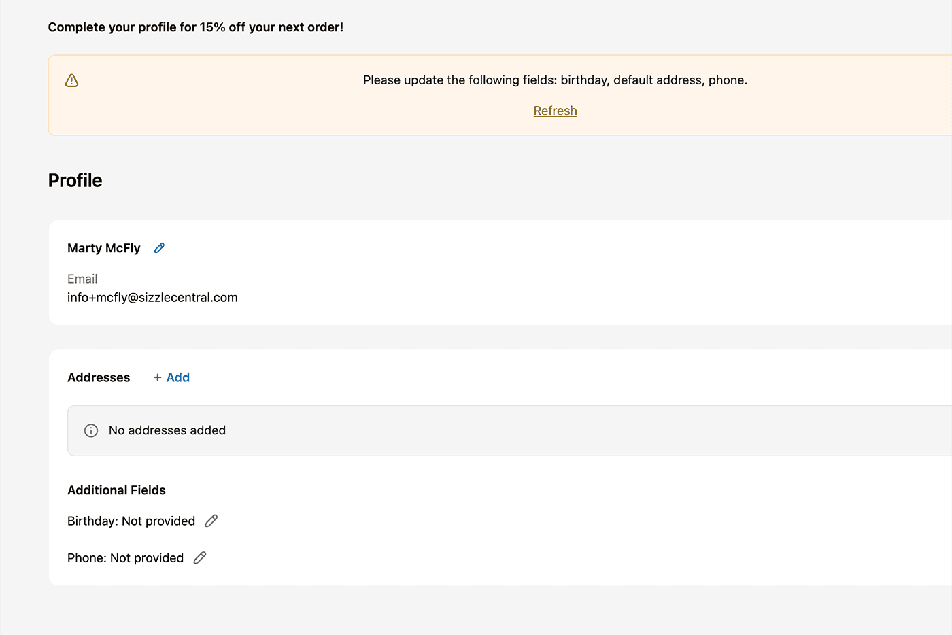Screen dimensions: 952x635
Task: Click the 'Phone: Not provided' text
Action: (x=125, y=557)
